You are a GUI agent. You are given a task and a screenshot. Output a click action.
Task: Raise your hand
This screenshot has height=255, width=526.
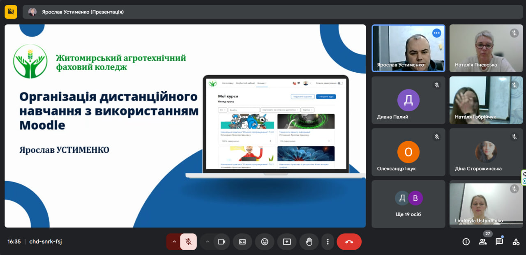309,242
